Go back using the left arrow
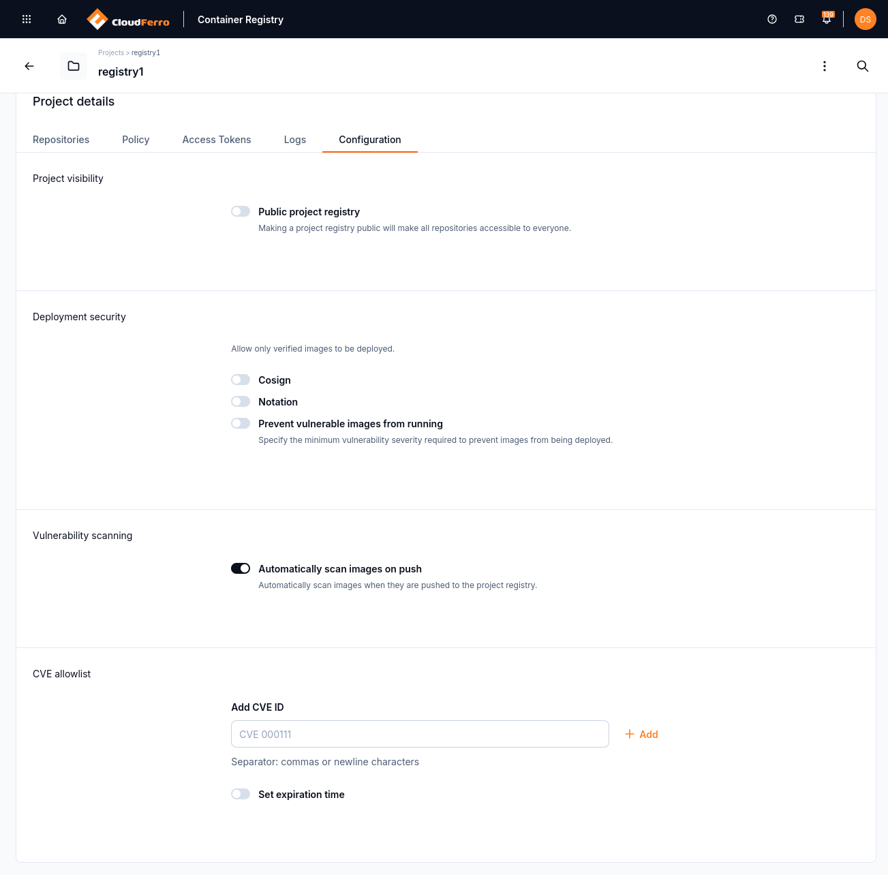The height and width of the screenshot is (875, 888). coord(29,66)
